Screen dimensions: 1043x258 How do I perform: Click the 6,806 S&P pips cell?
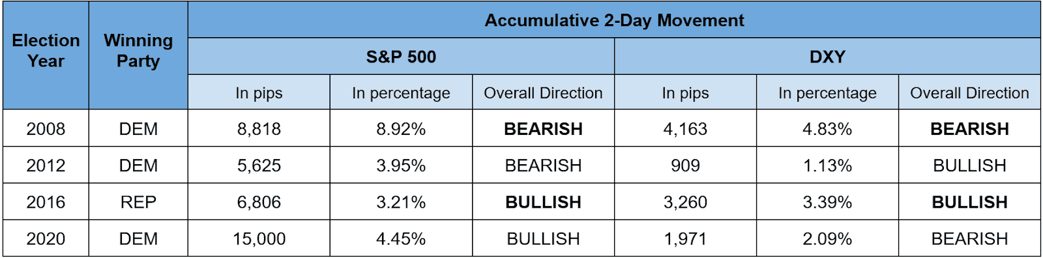click(259, 201)
